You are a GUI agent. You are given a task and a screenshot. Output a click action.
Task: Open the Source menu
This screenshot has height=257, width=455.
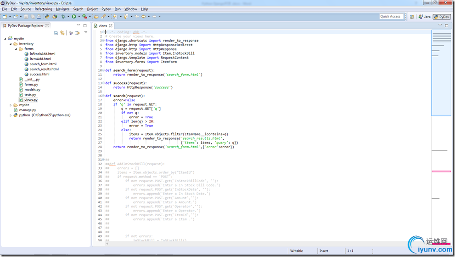26,9
